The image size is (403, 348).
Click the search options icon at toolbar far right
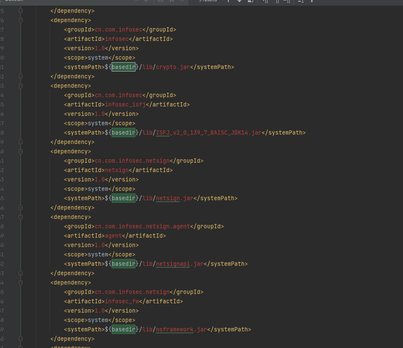(312, 2)
